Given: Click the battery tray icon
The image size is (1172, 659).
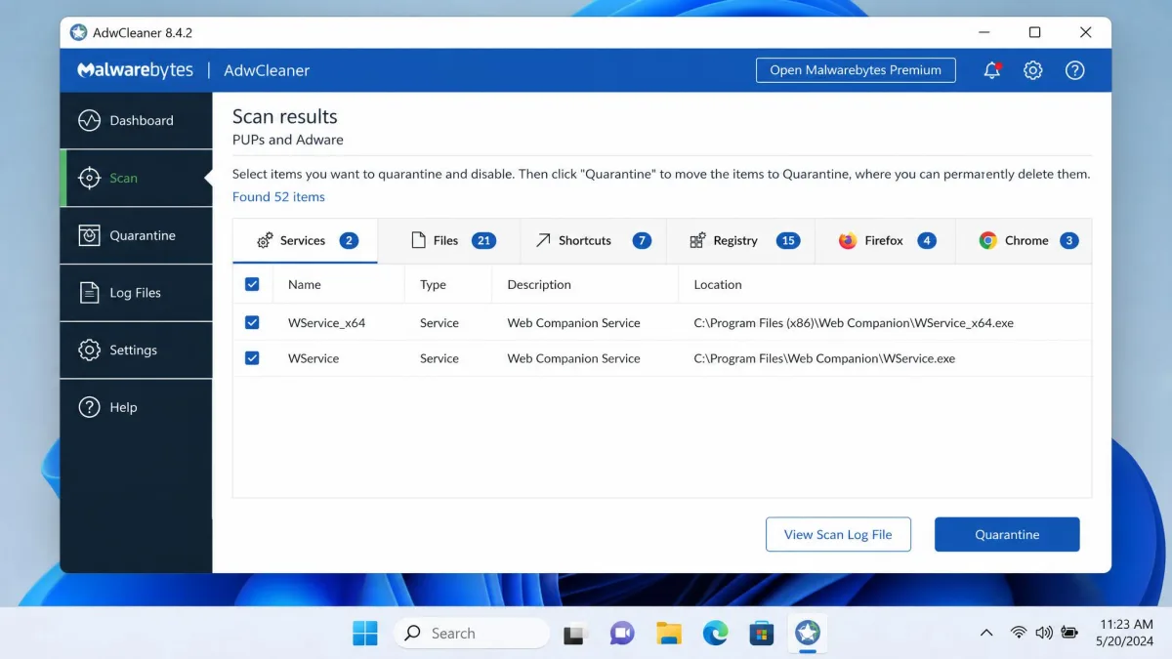Looking at the screenshot, I should [x=1069, y=634].
